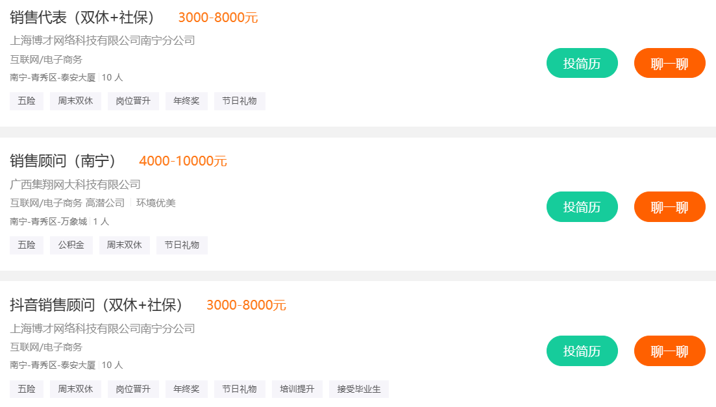Select the 接受毕业生 tag
This screenshot has width=716, height=407.
358,389
